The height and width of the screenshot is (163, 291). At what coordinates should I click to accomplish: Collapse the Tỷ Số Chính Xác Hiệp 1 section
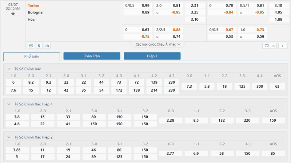point(9,104)
